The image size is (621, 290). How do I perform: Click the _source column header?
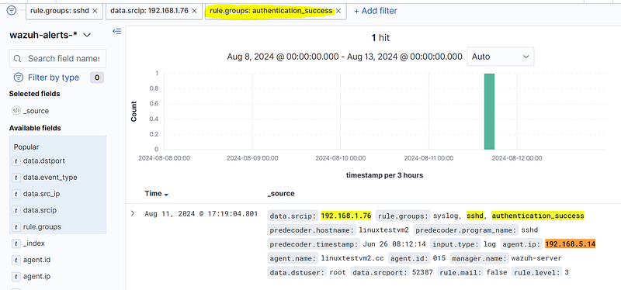coord(281,194)
